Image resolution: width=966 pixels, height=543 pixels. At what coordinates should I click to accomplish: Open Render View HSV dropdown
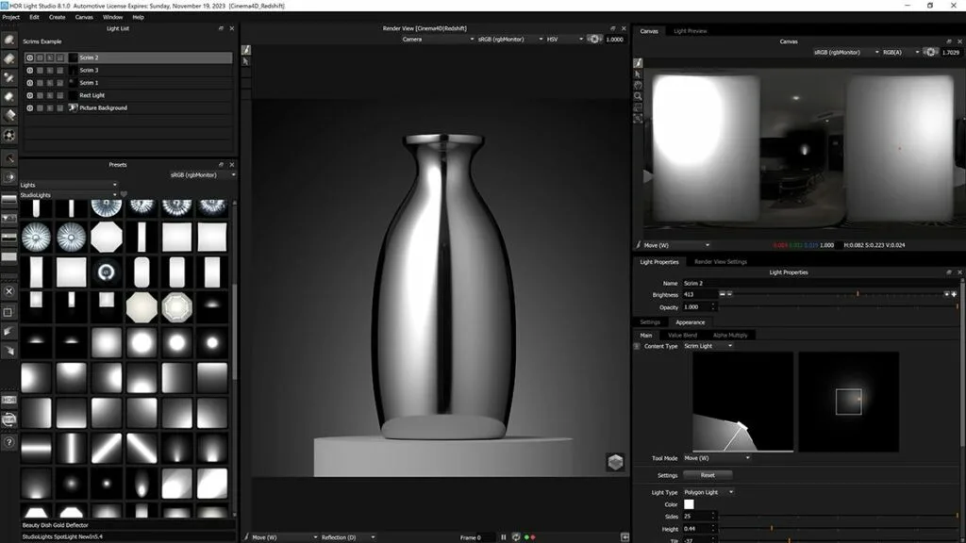(564, 40)
